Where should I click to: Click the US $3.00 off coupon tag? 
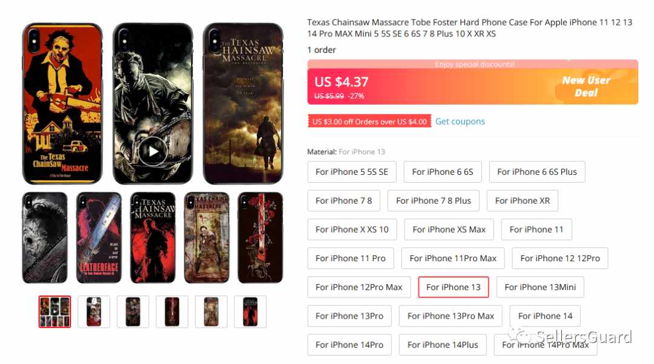[369, 121]
